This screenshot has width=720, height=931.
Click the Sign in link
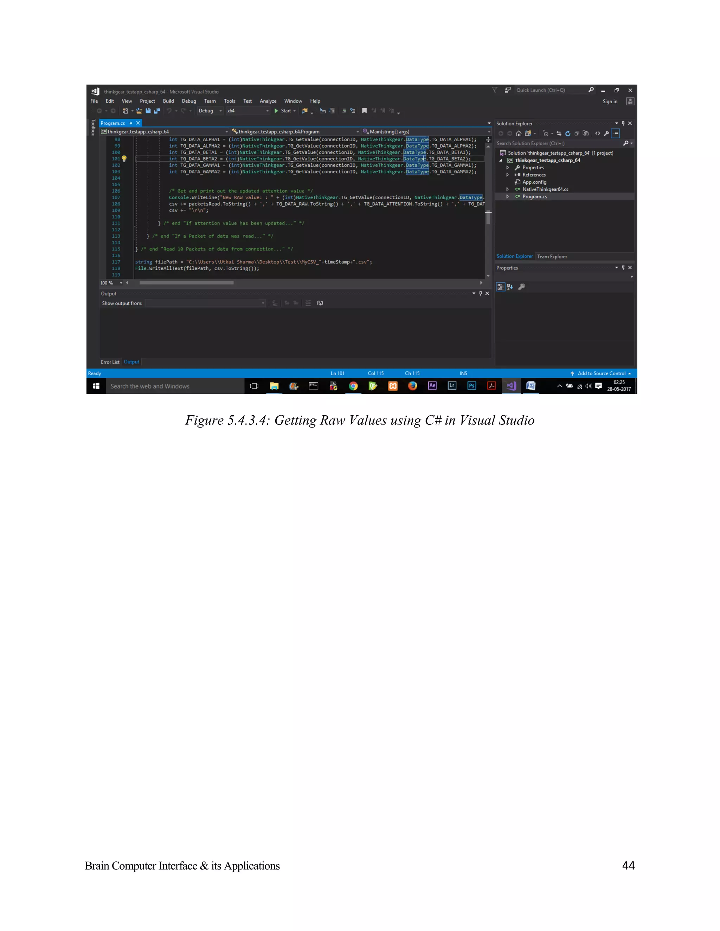pos(610,102)
